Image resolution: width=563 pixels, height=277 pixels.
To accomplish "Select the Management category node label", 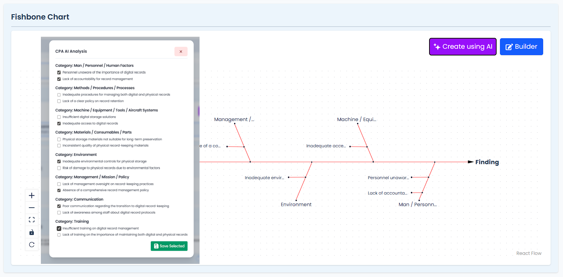I will click(x=234, y=120).
